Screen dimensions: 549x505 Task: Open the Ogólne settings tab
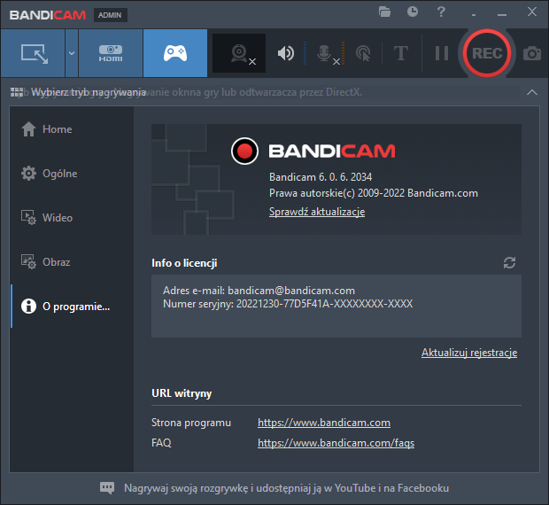click(x=72, y=174)
